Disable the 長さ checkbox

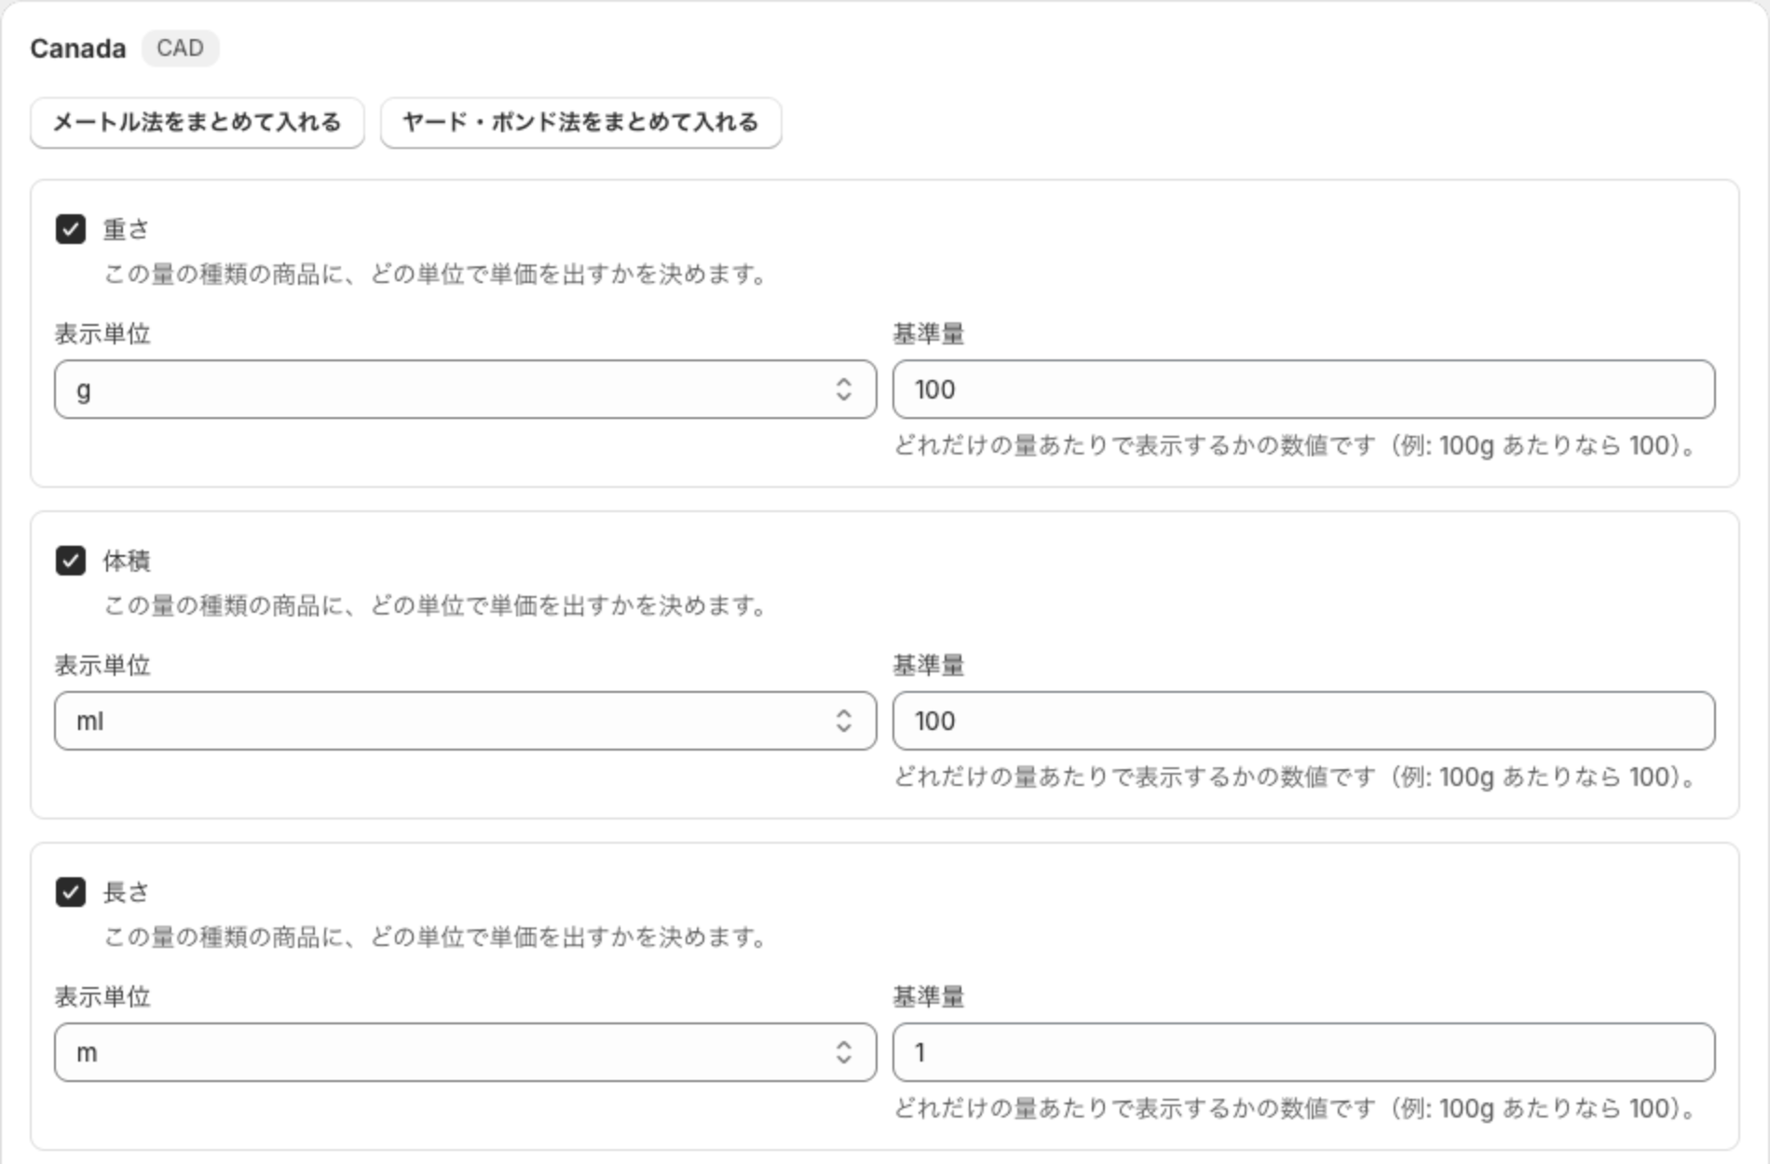coord(71,892)
